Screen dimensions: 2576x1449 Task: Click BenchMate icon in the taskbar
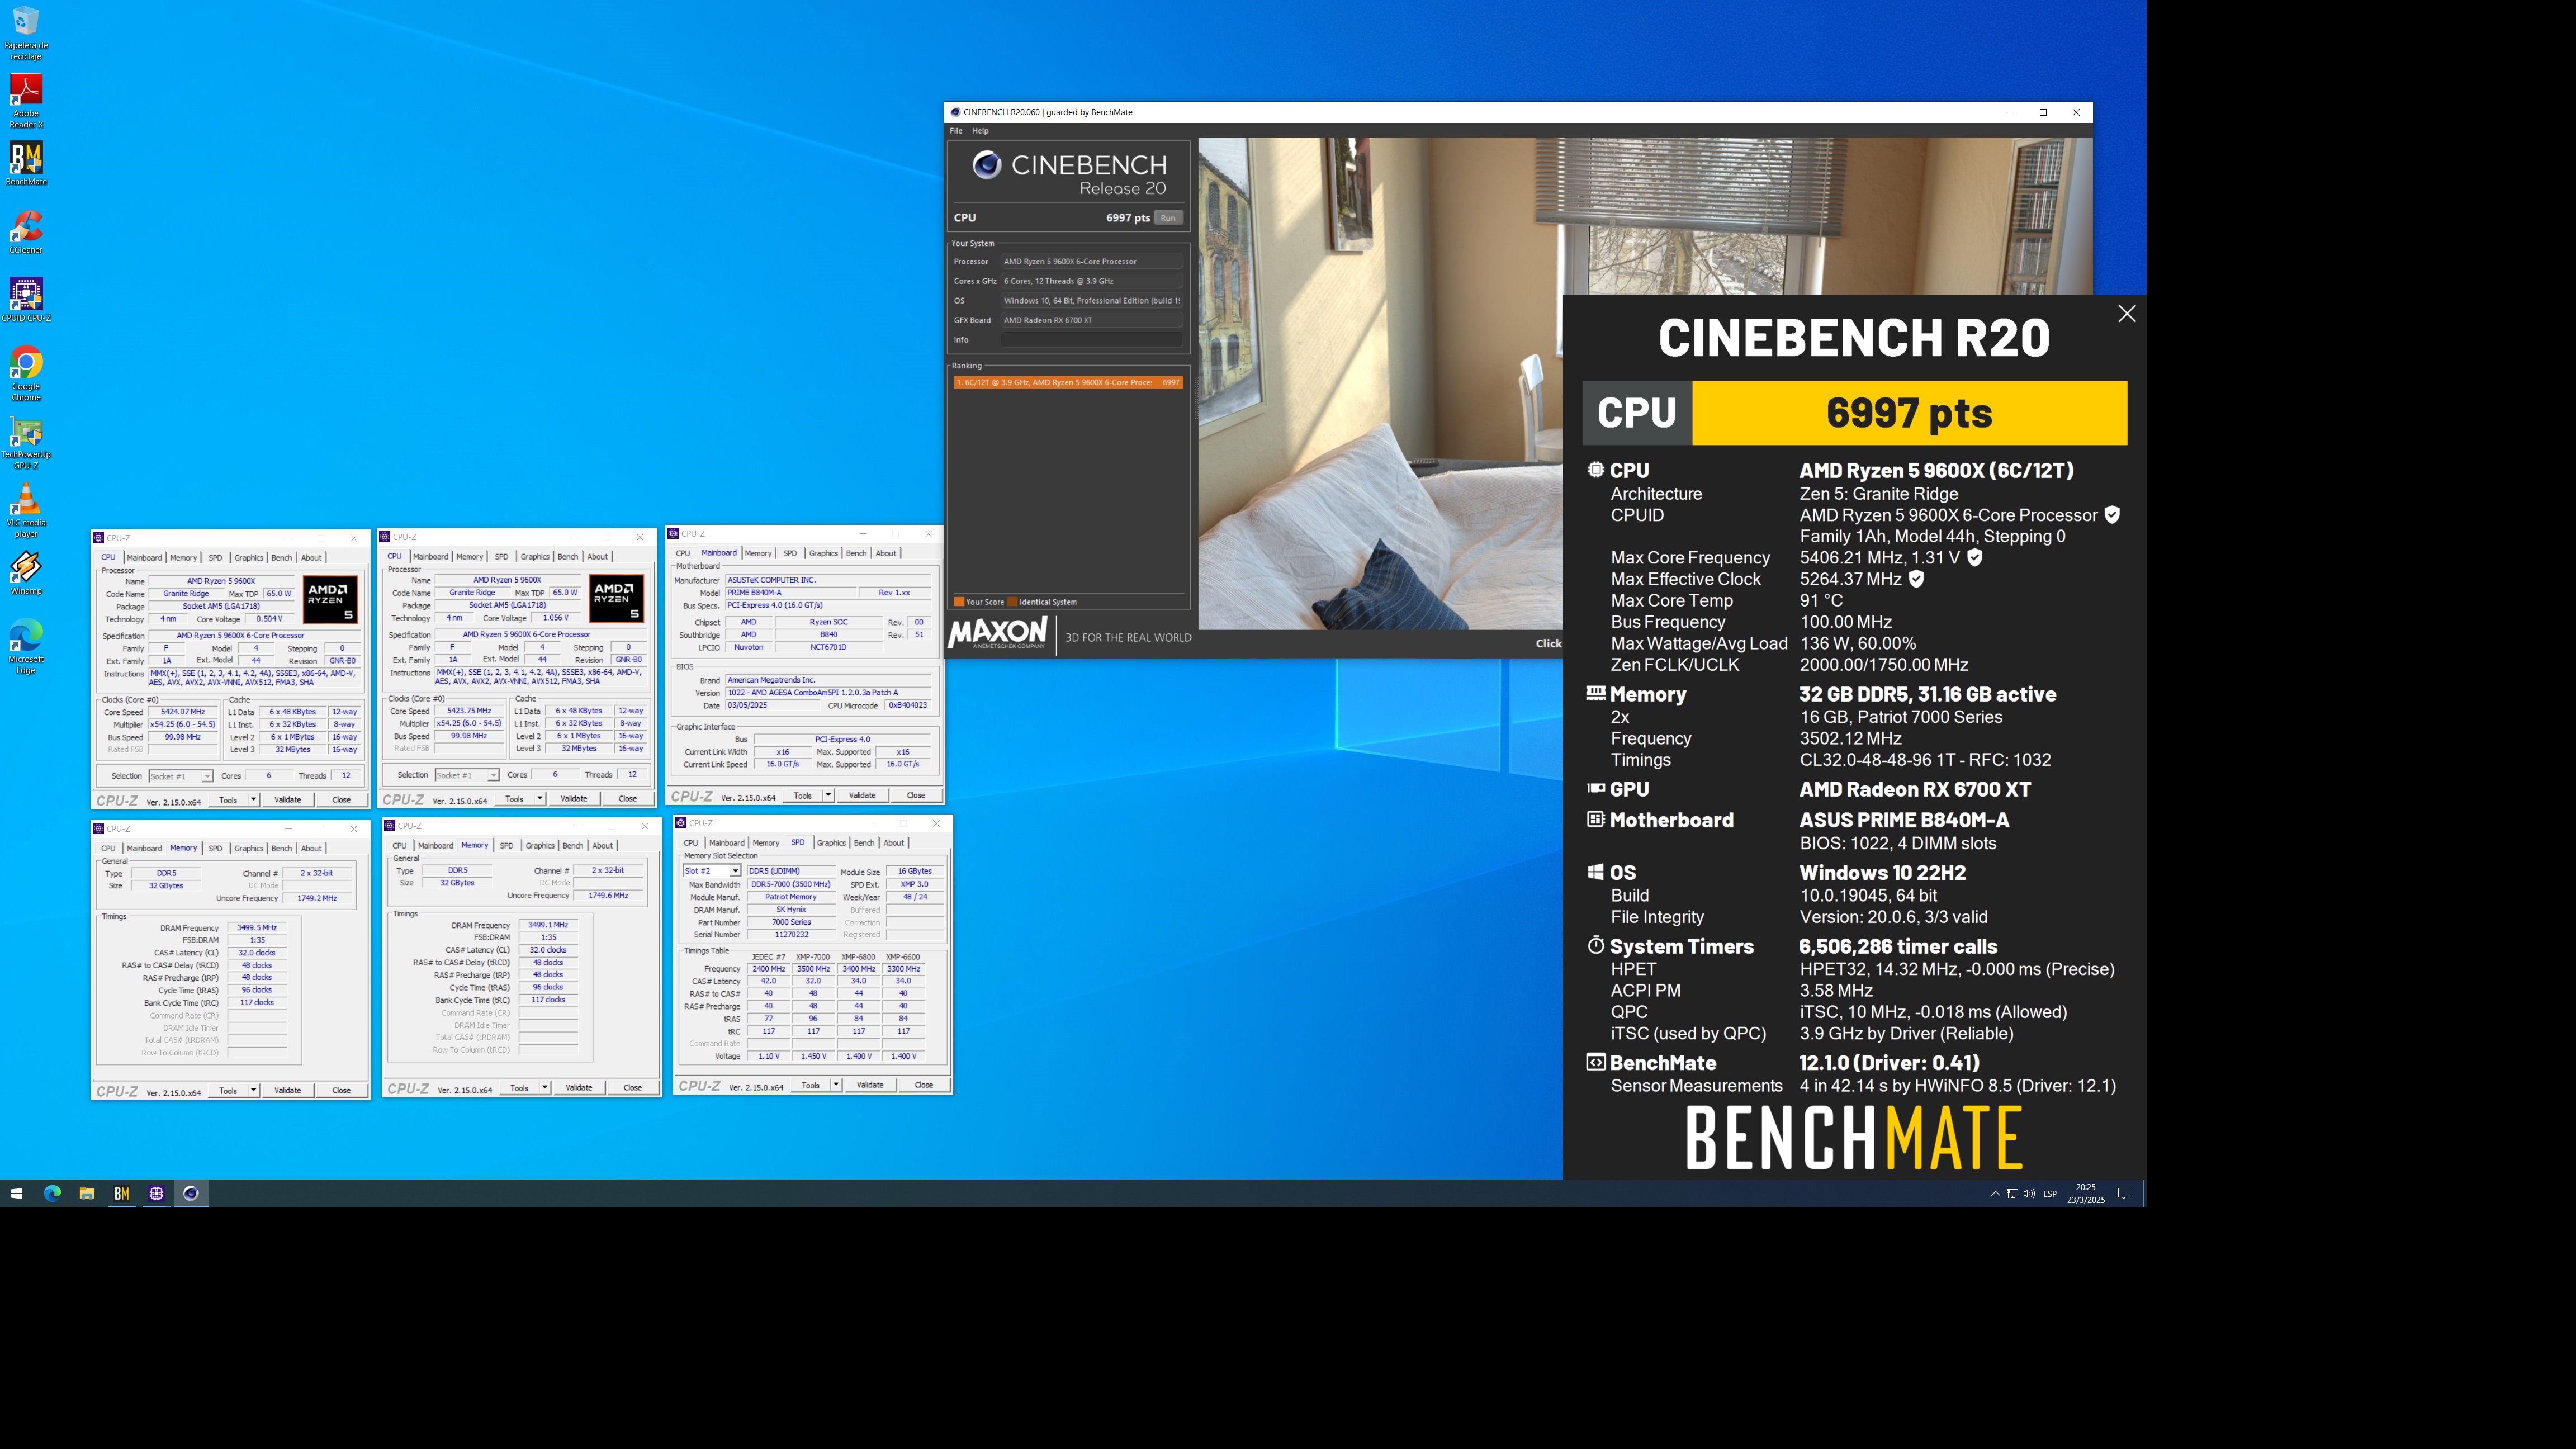pos(122,1193)
